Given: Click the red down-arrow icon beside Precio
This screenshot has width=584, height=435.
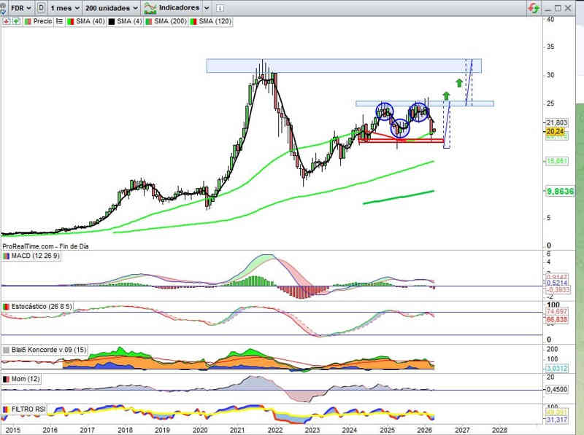Looking at the screenshot, I should coord(6,22).
